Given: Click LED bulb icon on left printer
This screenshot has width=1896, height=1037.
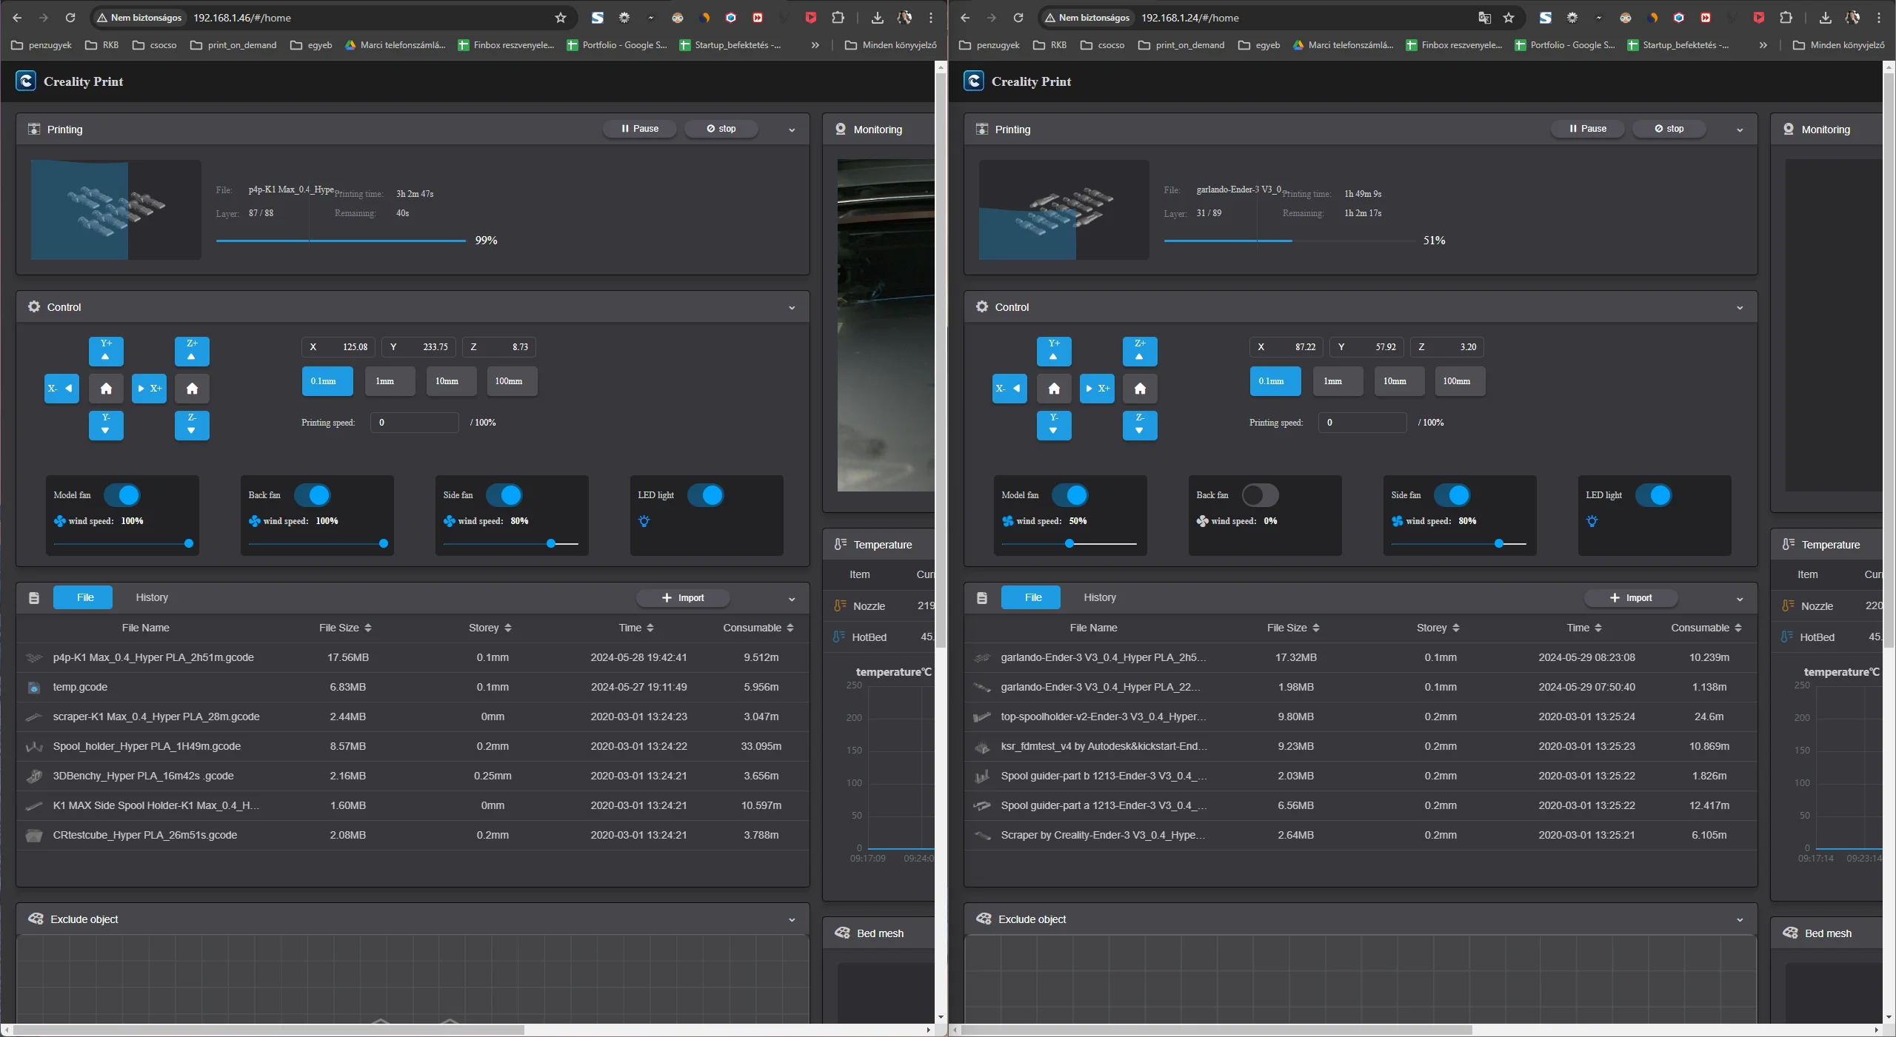Looking at the screenshot, I should [x=644, y=521].
